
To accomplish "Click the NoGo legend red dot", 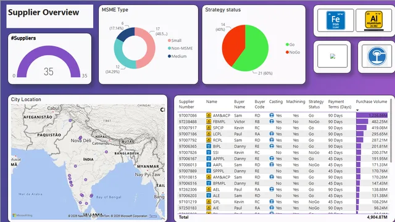I will pyautogui.click(x=287, y=52).
